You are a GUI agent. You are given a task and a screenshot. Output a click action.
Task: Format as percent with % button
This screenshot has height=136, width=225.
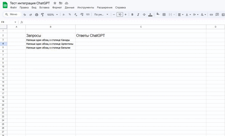[x=69, y=14]
